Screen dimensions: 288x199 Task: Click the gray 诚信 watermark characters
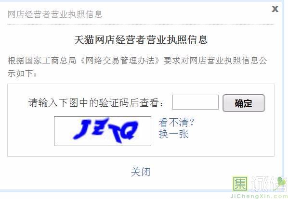coord(268,184)
